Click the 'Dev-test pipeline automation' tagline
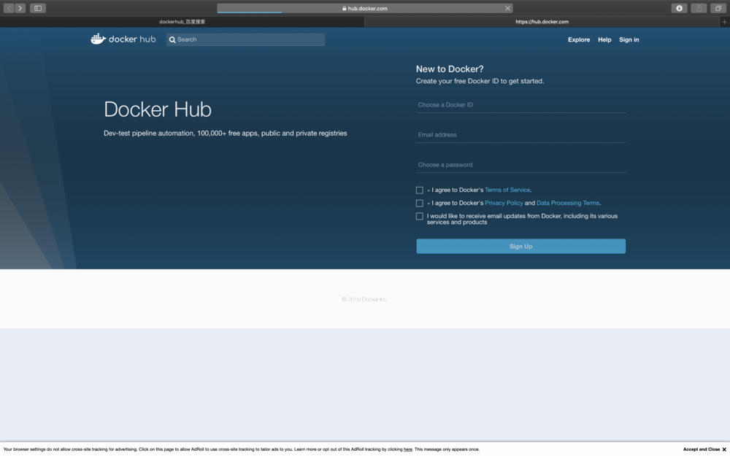Image resolution: width=730 pixels, height=456 pixels. tap(226, 133)
